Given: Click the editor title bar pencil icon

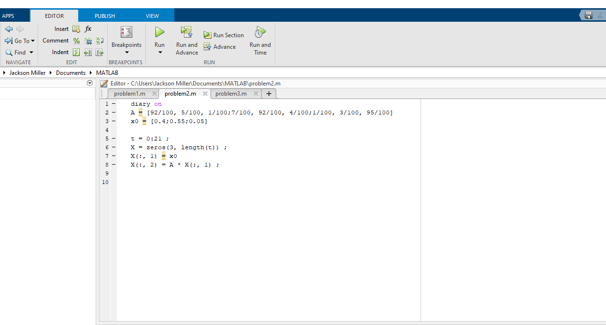Looking at the screenshot, I should click(104, 84).
